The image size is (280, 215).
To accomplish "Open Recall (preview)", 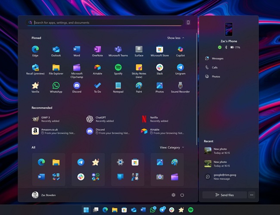I will 35,69.
